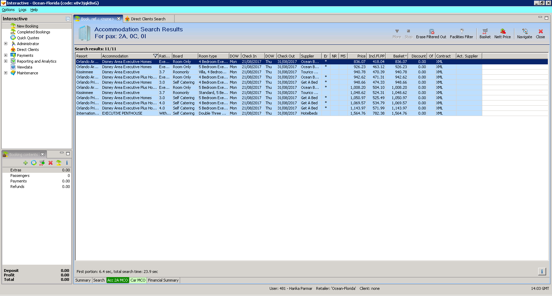552x296 pixels.
Task: Select New Booking in the tree
Action: coord(28,26)
